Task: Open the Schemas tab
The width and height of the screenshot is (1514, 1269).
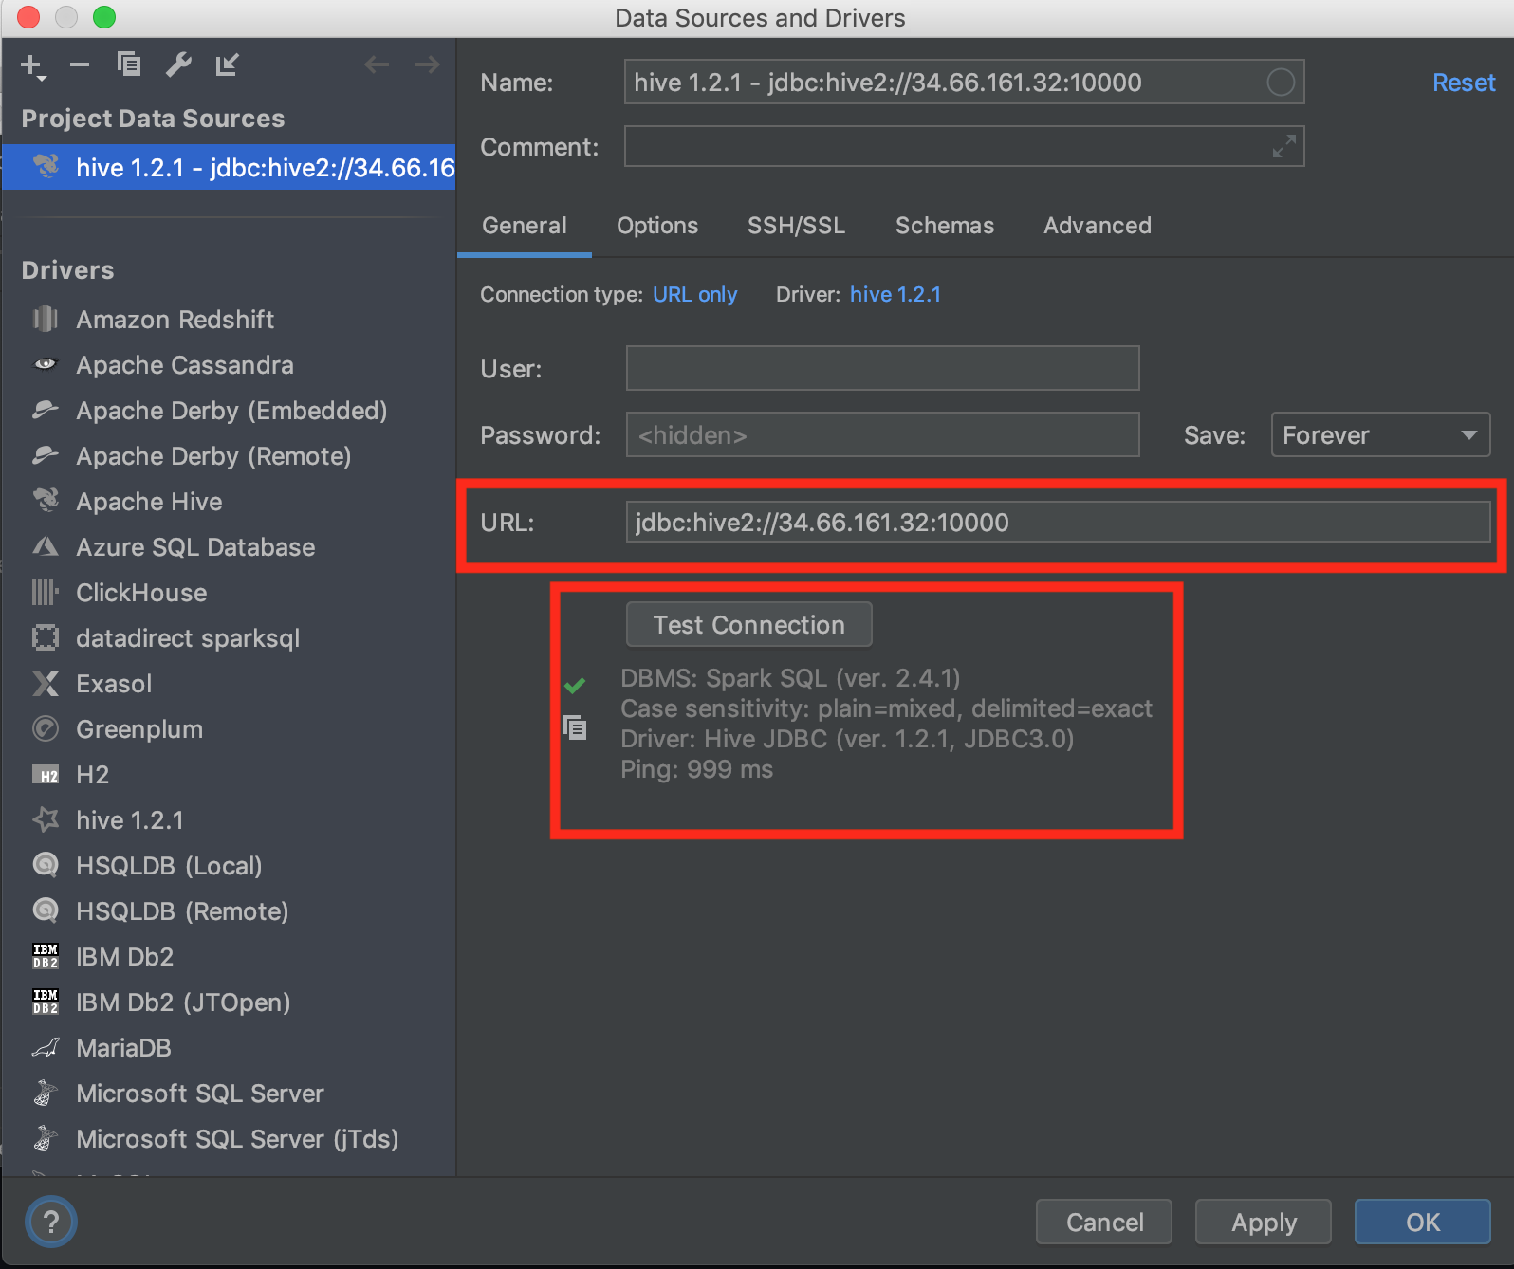Action: tap(945, 226)
